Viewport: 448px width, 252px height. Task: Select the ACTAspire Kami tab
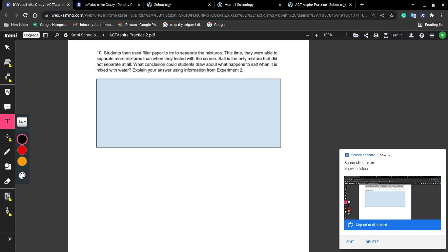click(x=38, y=5)
